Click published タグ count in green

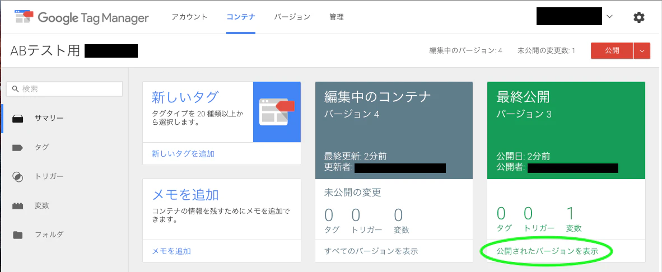[x=501, y=214]
